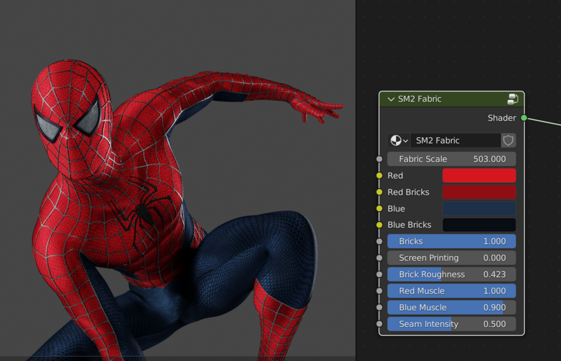This screenshot has height=361, width=561.
Task: Select the SM2 Fabric node title
Action: pyautogui.click(x=420, y=99)
